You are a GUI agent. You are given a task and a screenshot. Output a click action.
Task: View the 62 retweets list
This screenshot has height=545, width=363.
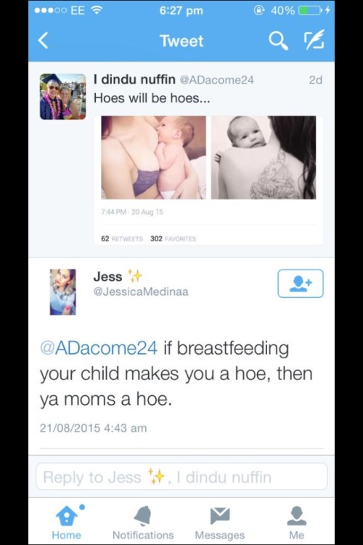121,239
